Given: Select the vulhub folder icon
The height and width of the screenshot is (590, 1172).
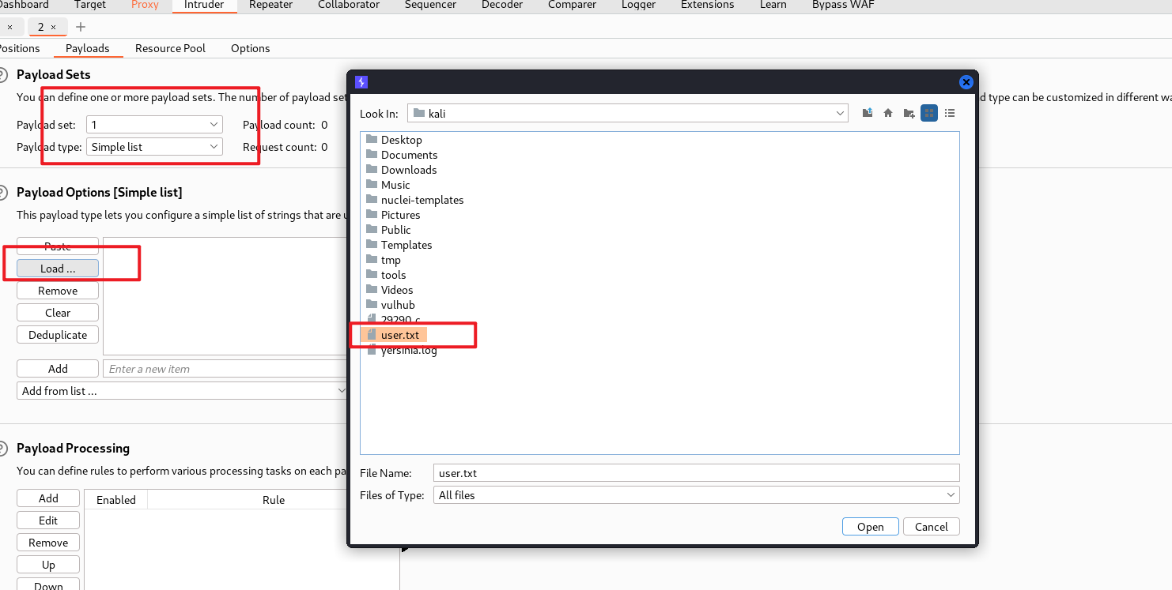Looking at the screenshot, I should [372, 305].
